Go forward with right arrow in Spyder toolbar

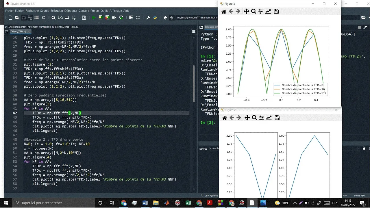[x=172, y=18]
